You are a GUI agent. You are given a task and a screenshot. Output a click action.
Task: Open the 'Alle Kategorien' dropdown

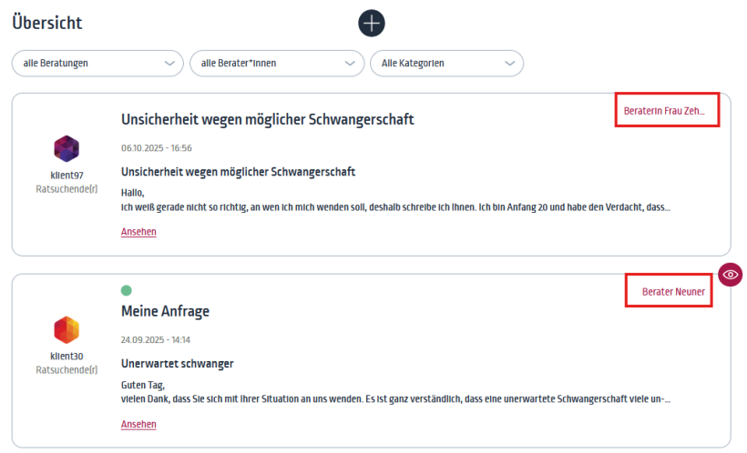click(x=447, y=64)
